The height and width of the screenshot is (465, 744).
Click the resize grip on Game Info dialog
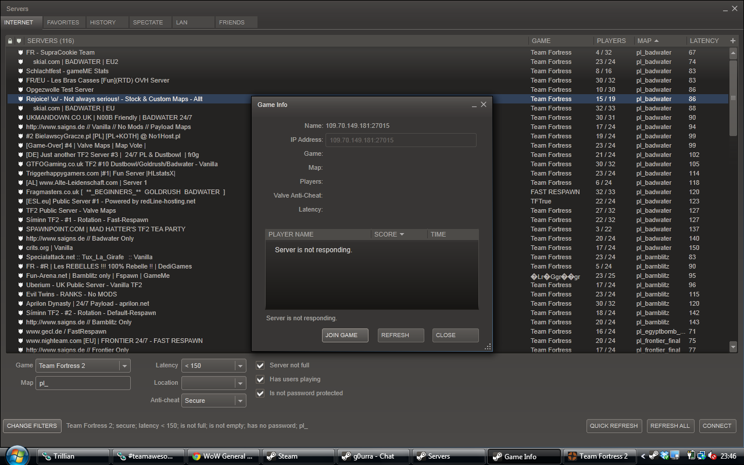[488, 346]
